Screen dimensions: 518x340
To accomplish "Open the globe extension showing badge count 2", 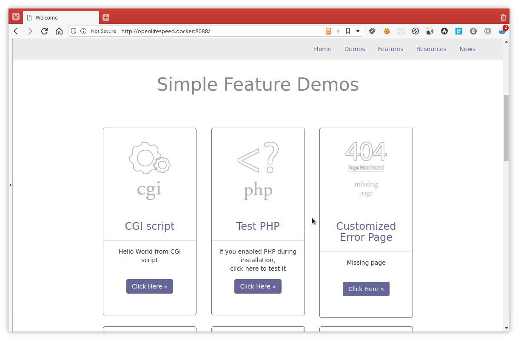I will [x=502, y=31].
